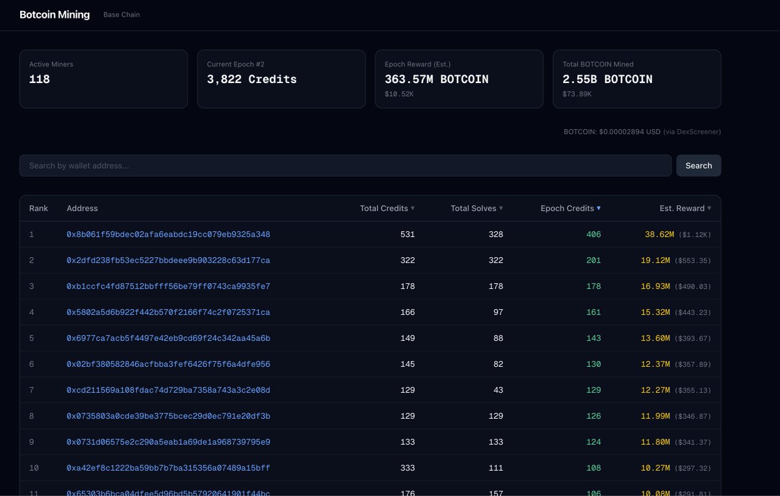This screenshot has height=496, width=780.
Task: Select the Base Chain tab
Action: [121, 14]
